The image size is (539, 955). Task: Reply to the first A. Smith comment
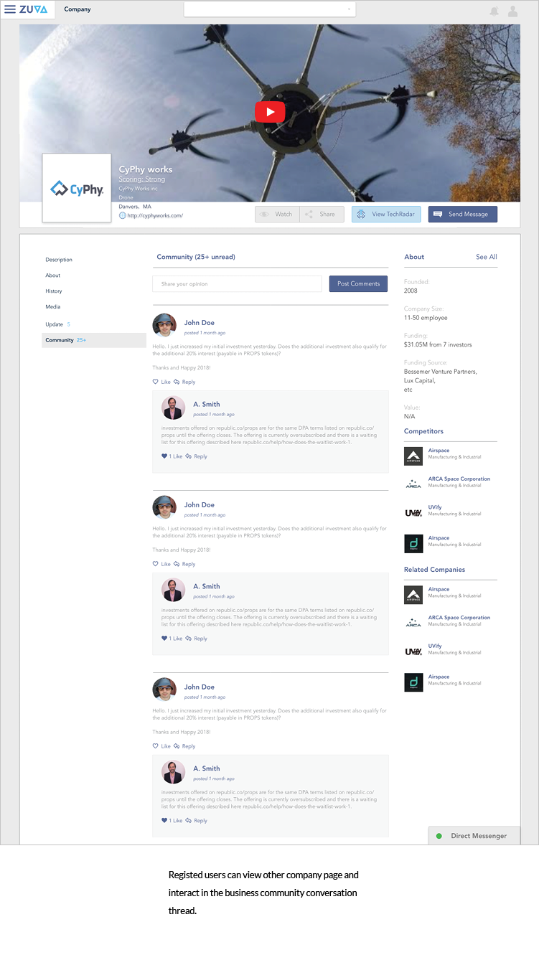coord(196,456)
